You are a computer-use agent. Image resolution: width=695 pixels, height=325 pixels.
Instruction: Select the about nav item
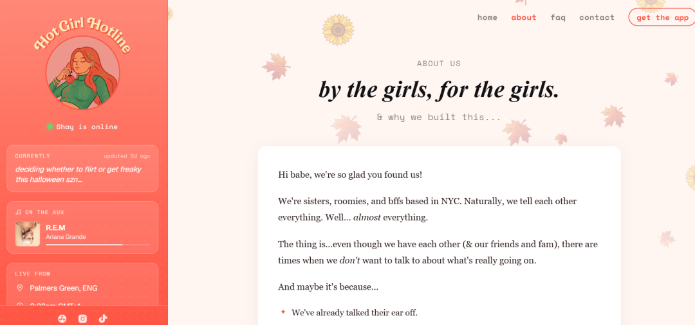[x=523, y=17]
